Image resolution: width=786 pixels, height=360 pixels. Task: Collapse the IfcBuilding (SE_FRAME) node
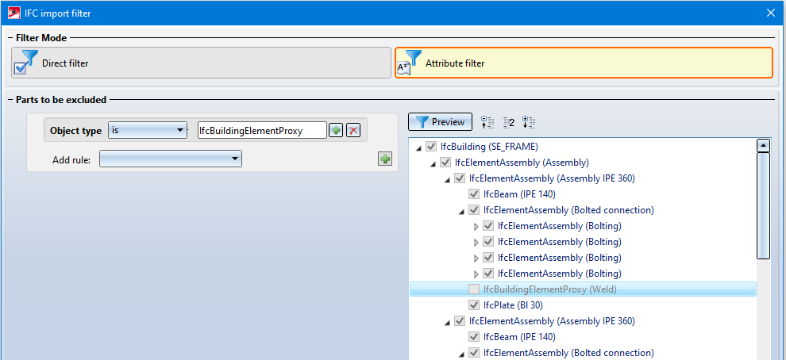click(418, 147)
